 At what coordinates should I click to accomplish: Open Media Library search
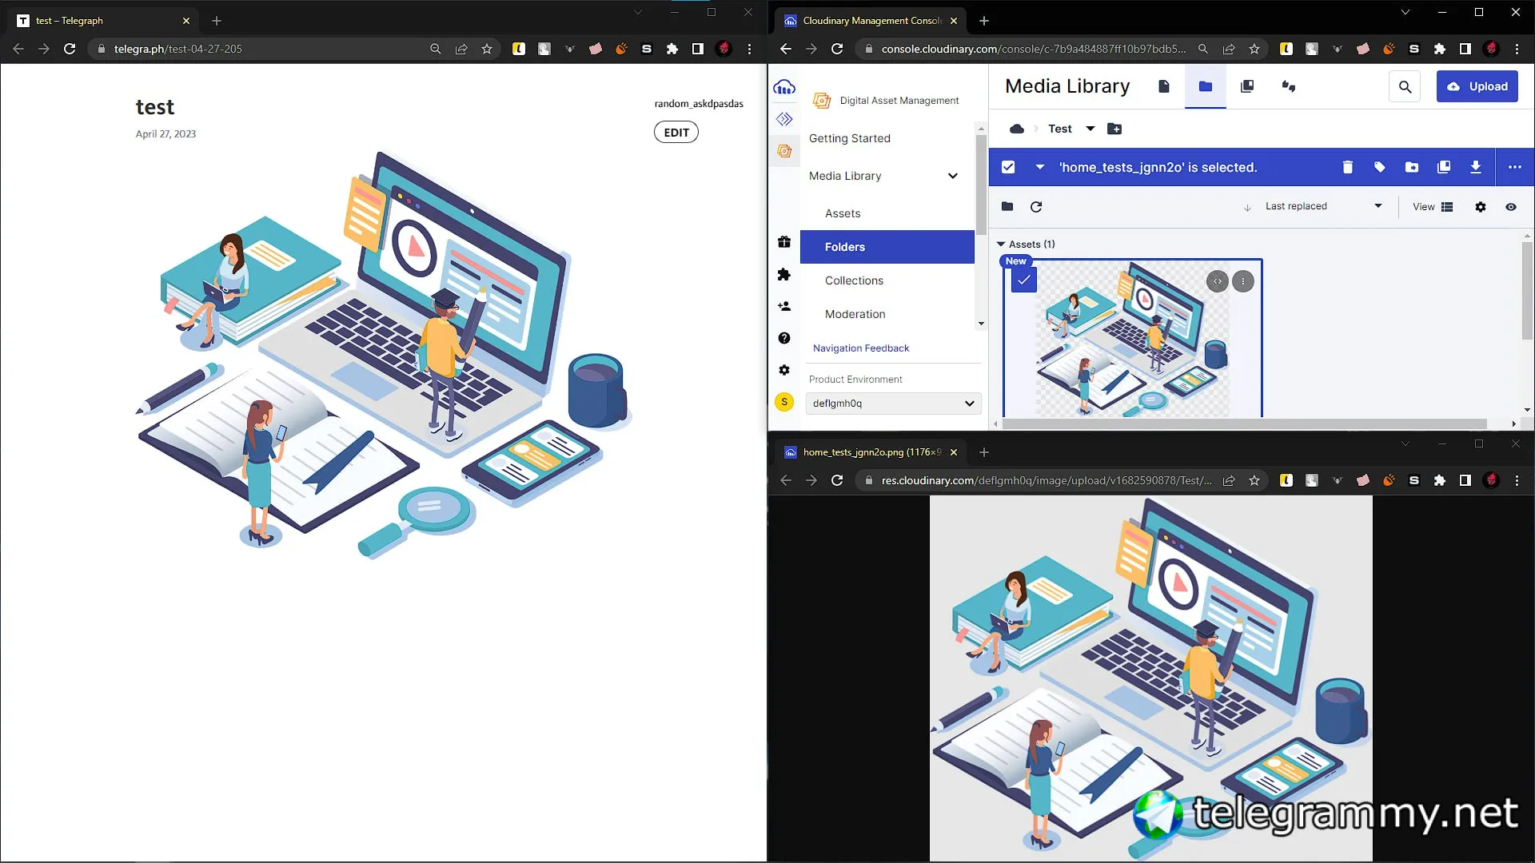coord(1405,86)
